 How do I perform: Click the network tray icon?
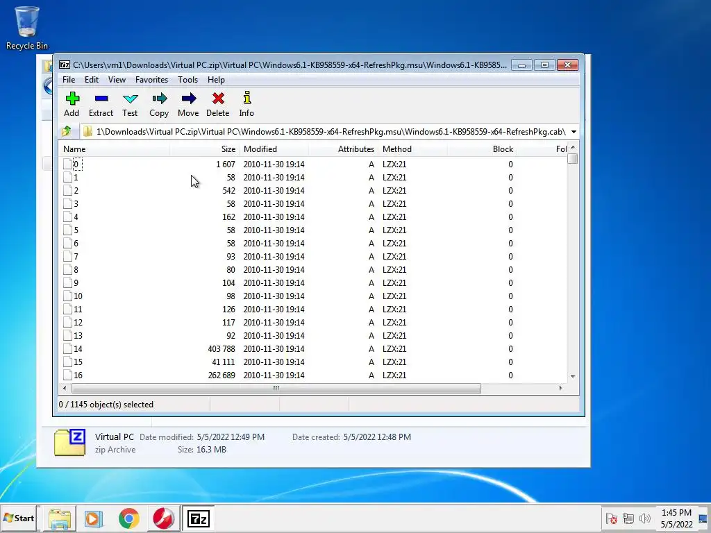(628, 518)
